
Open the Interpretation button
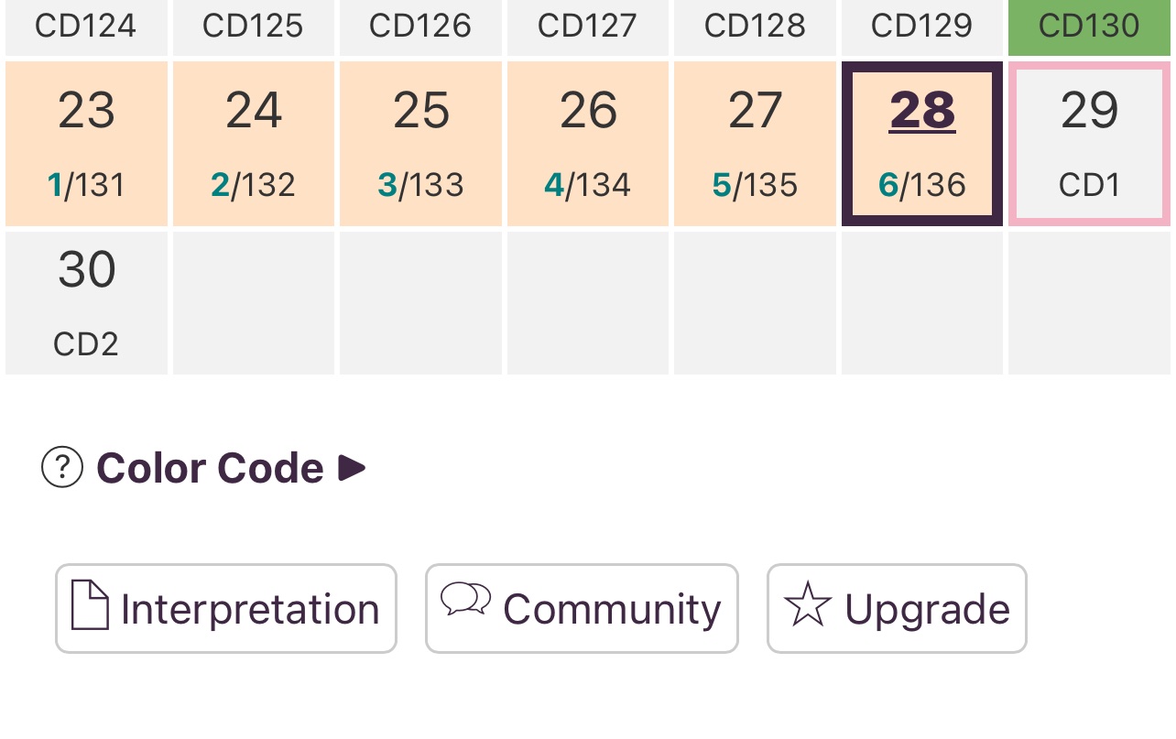[x=226, y=609]
